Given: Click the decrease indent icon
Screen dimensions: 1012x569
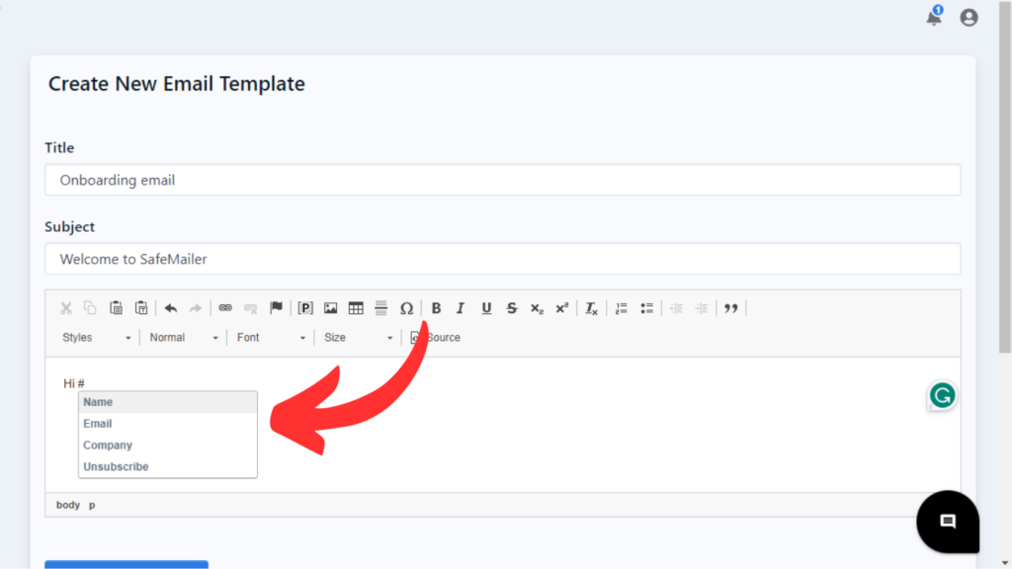Looking at the screenshot, I should 676,308.
